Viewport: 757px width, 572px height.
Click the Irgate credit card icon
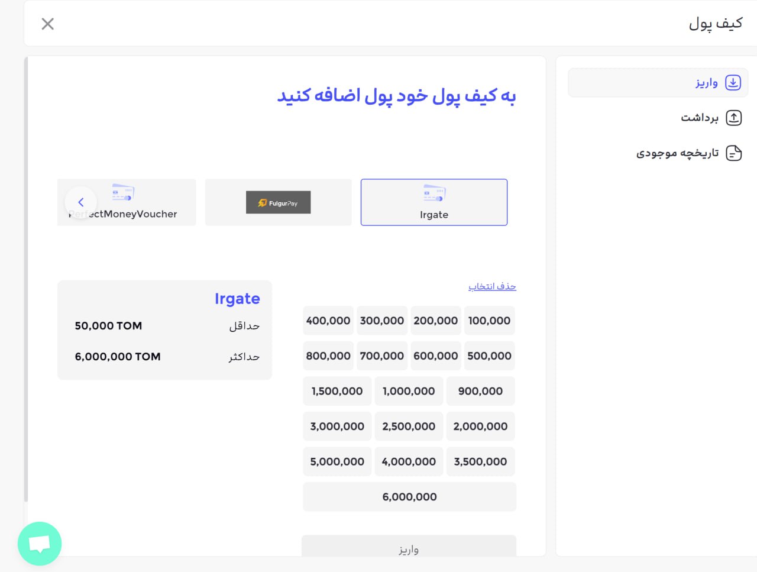point(434,192)
